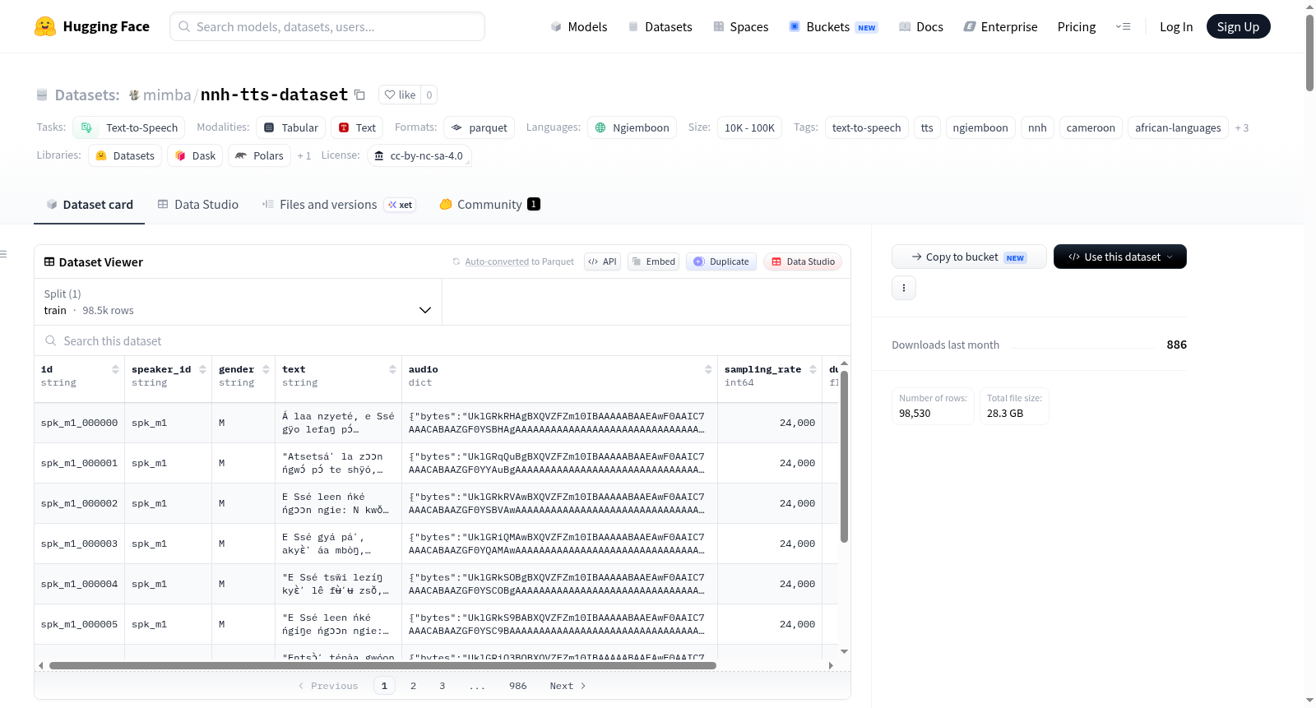Click the Next page button
Screen dimensions: 1316x708
point(568,686)
